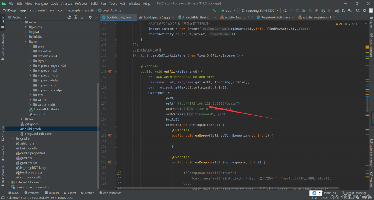Image resolution: width=374 pixels, height=200 pixels.
Task: Expand the layout folder
Action: pyautogui.click(x=30, y=61)
